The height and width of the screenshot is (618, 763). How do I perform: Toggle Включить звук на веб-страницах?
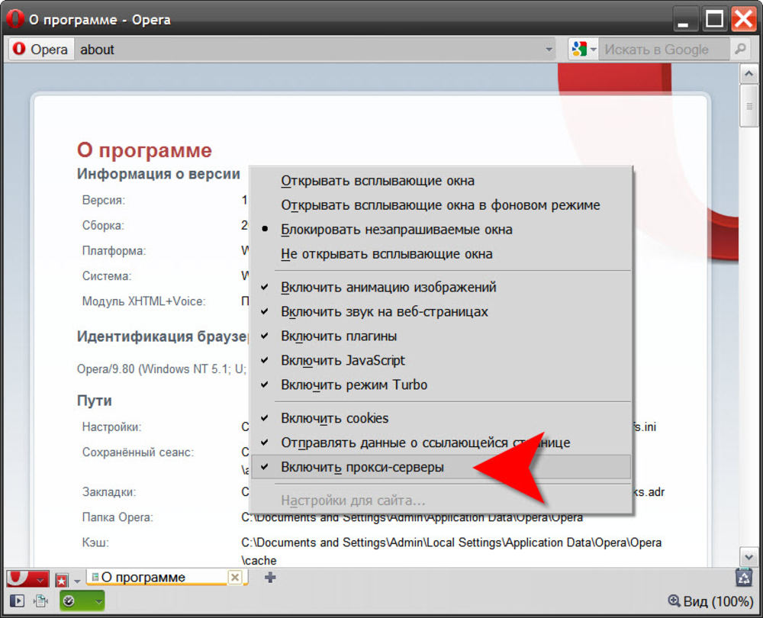tap(441, 311)
